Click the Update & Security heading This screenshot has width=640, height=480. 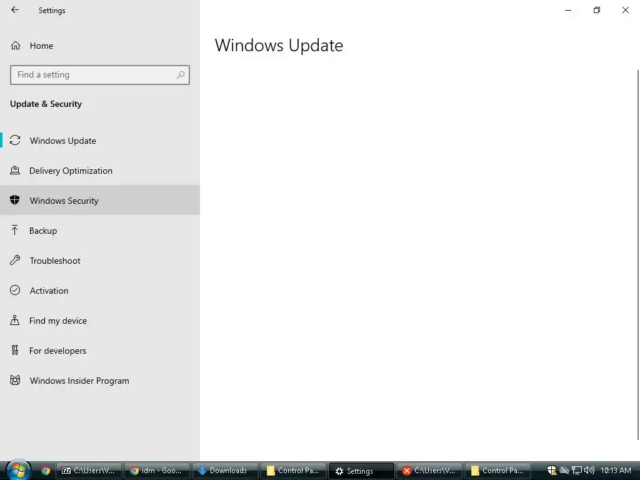point(46,104)
